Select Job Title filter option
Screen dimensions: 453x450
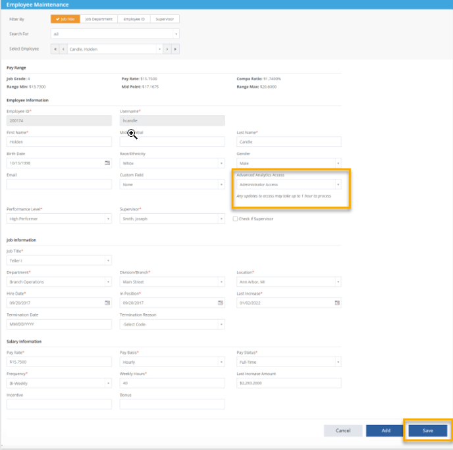tap(65, 19)
